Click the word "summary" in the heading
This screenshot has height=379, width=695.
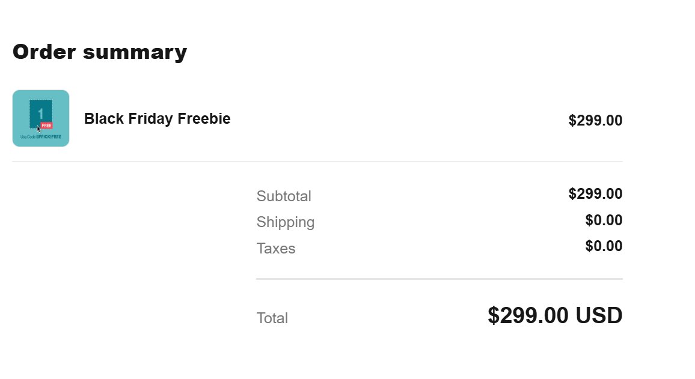pyautogui.click(x=135, y=52)
